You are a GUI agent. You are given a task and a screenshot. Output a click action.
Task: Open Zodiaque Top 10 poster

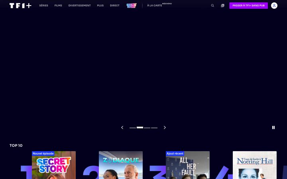click(x=121, y=165)
